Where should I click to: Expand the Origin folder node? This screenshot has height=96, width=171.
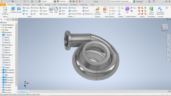[1, 30]
